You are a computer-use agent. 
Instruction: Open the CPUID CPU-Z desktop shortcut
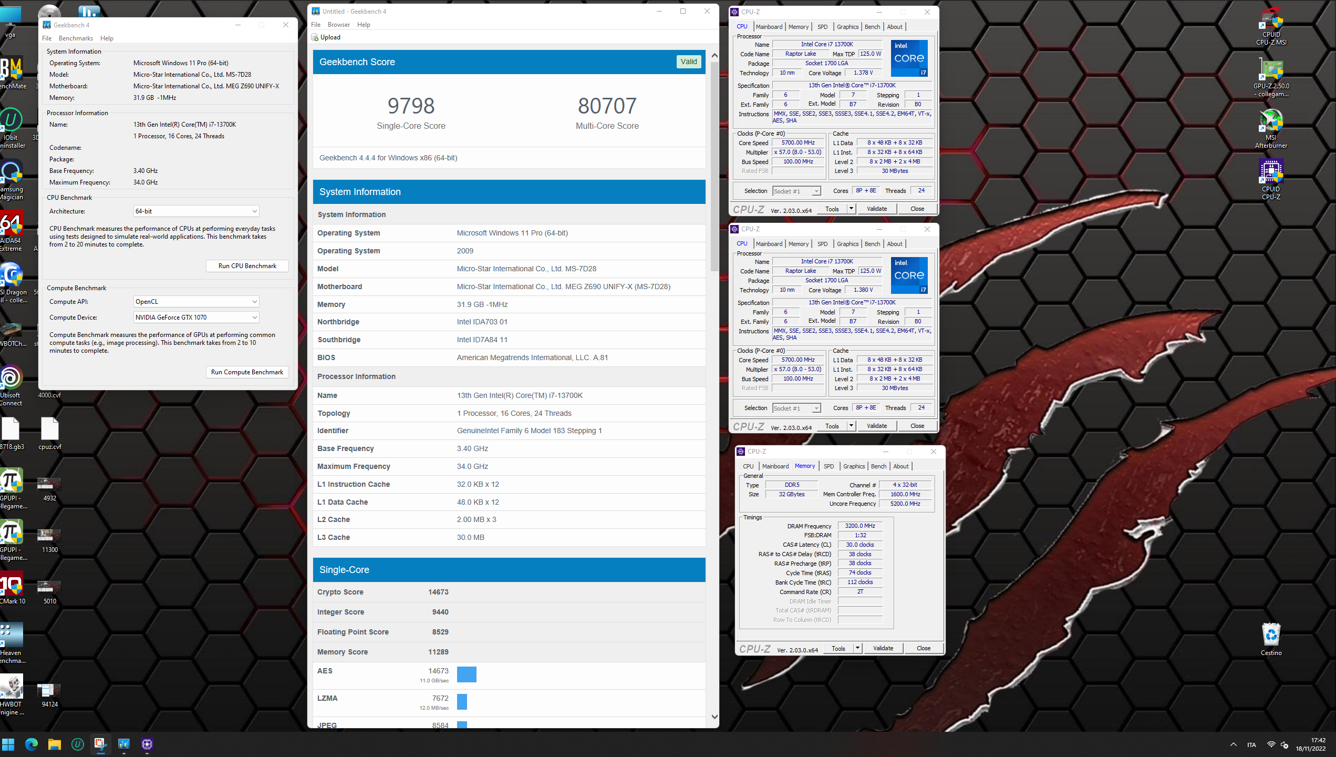(x=1271, y=180)
